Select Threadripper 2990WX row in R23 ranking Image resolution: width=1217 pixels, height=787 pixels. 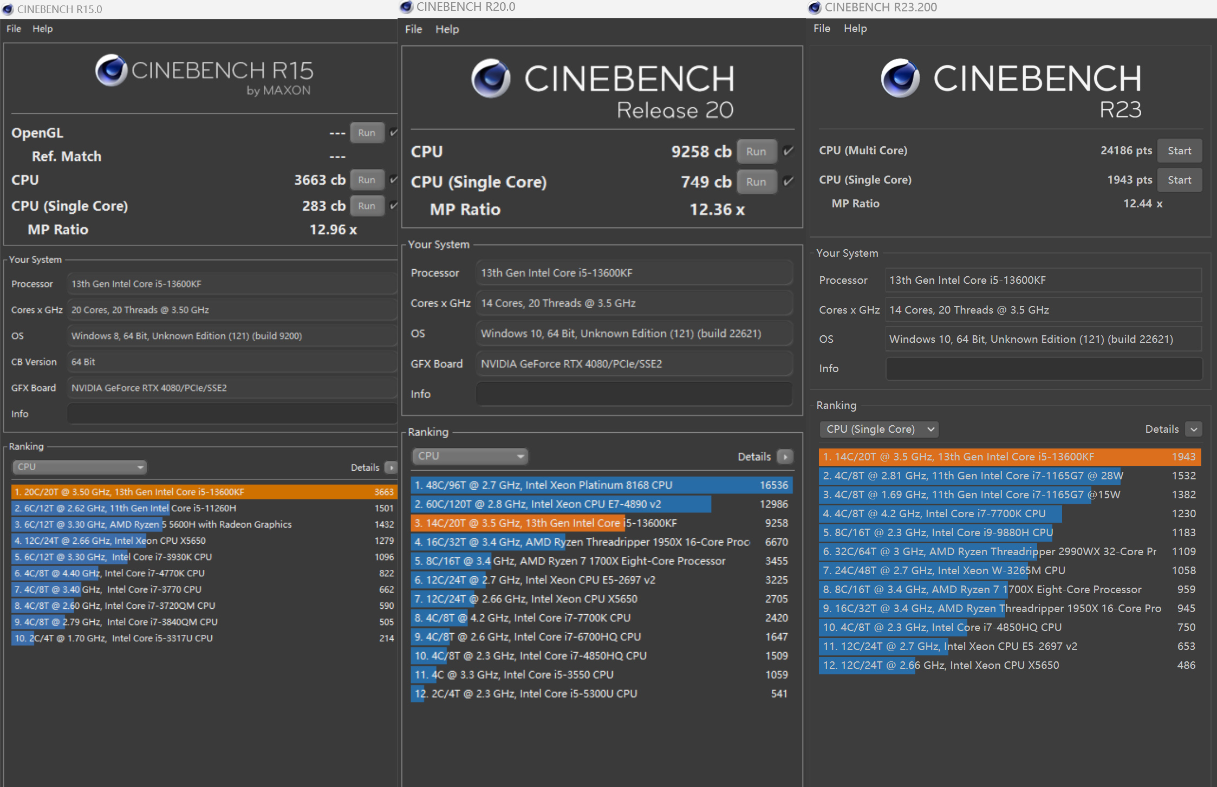click(x=1010, y=551)
